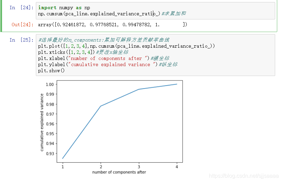
Task: Click the 'cumulative explained variance' axis label
Action: [42, 122]
